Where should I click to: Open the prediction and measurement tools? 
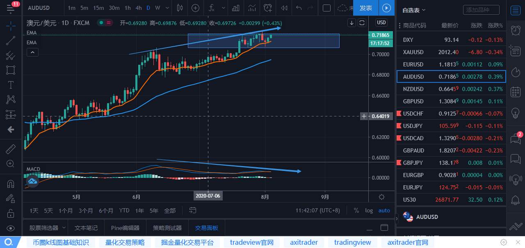pos(11,114)
